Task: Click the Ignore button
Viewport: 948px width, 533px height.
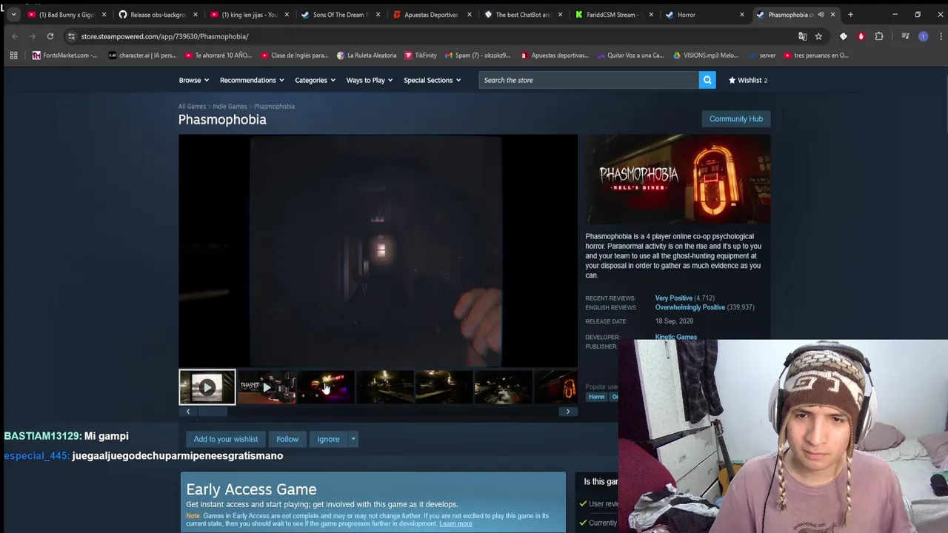Action: 328,439
